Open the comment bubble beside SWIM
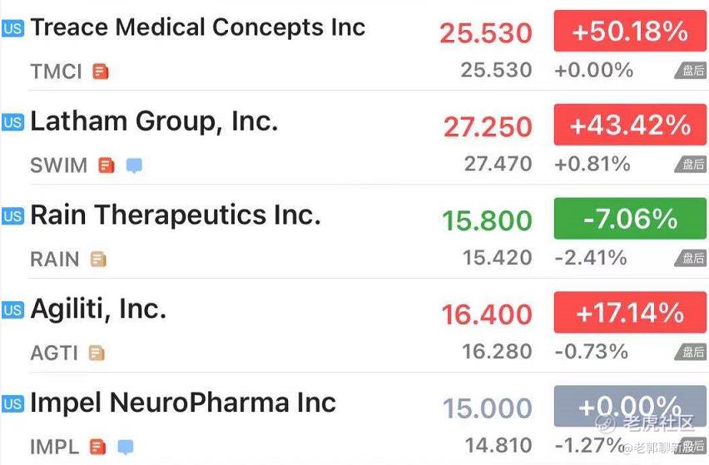Image resolution: width=709 pixels, height=465 pixels. (134, 166)
